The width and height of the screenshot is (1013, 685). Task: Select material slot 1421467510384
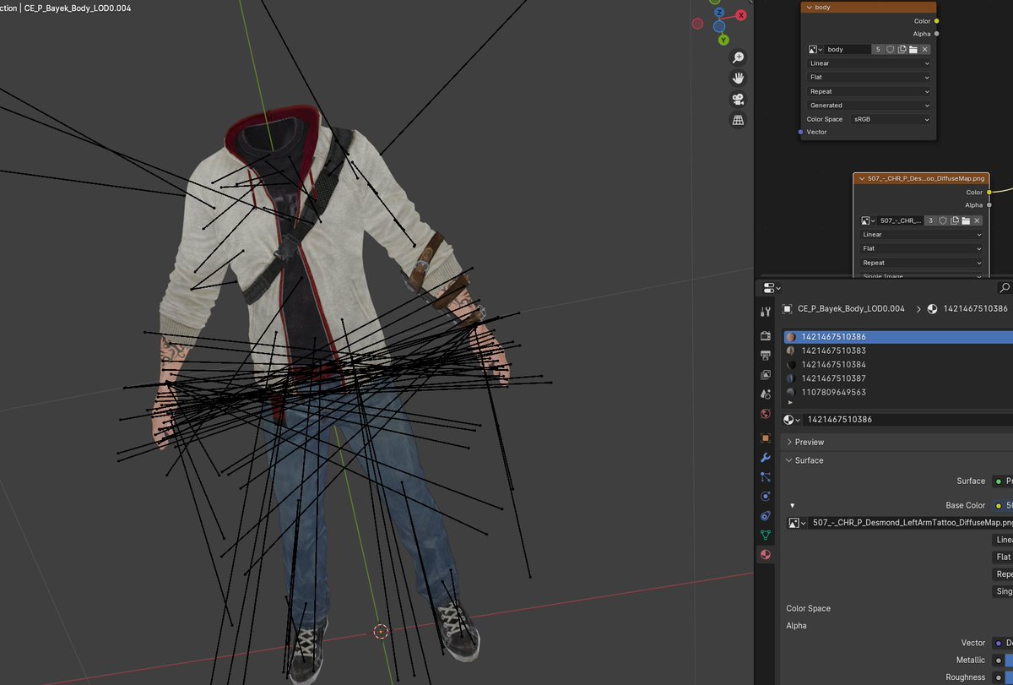pyautogui.click(x=897, y=365)
